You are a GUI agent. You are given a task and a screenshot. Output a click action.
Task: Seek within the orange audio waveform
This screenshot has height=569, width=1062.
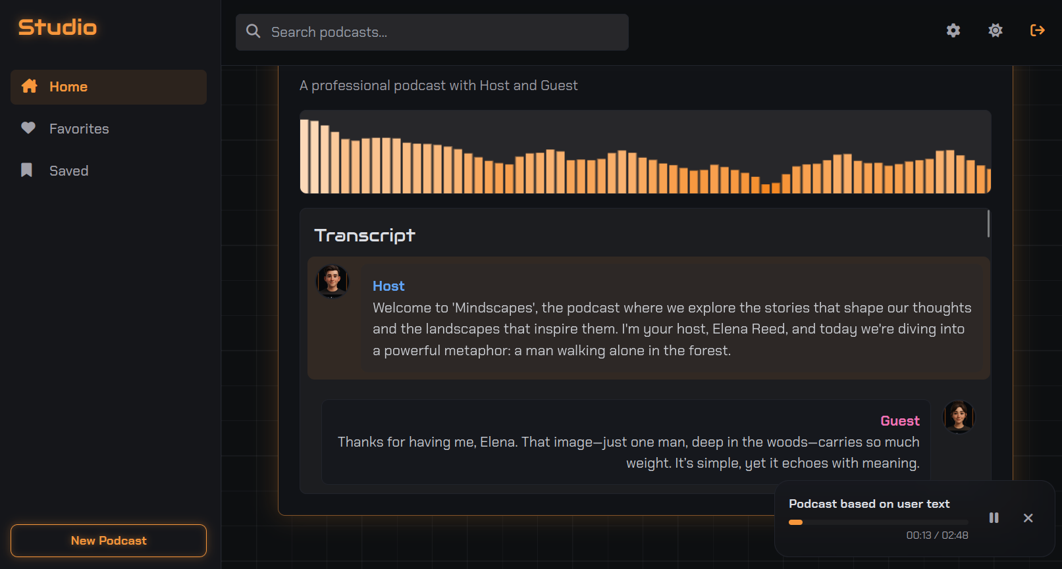pyautogui.click(x=645, y=158)
